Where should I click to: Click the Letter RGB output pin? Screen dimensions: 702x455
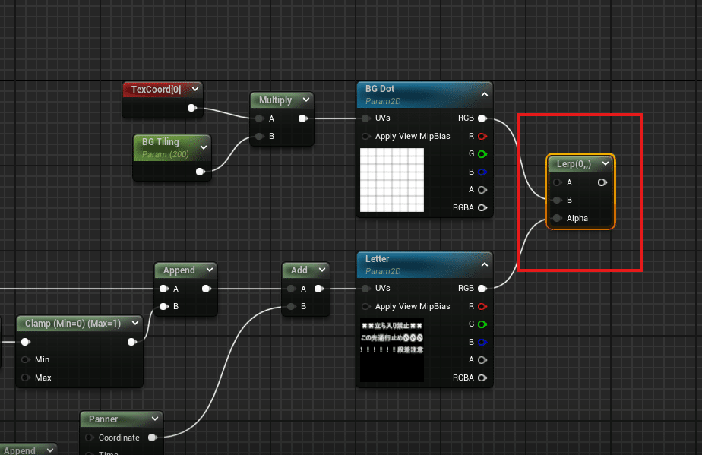482,289
